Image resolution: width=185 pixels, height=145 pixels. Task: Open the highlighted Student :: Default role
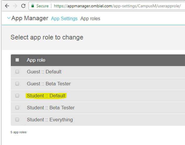[x=46, y=96]
